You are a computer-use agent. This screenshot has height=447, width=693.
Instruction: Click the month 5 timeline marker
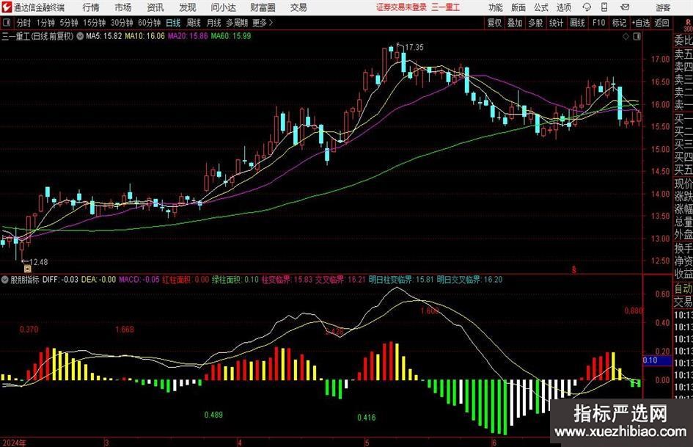click(367, 443)
